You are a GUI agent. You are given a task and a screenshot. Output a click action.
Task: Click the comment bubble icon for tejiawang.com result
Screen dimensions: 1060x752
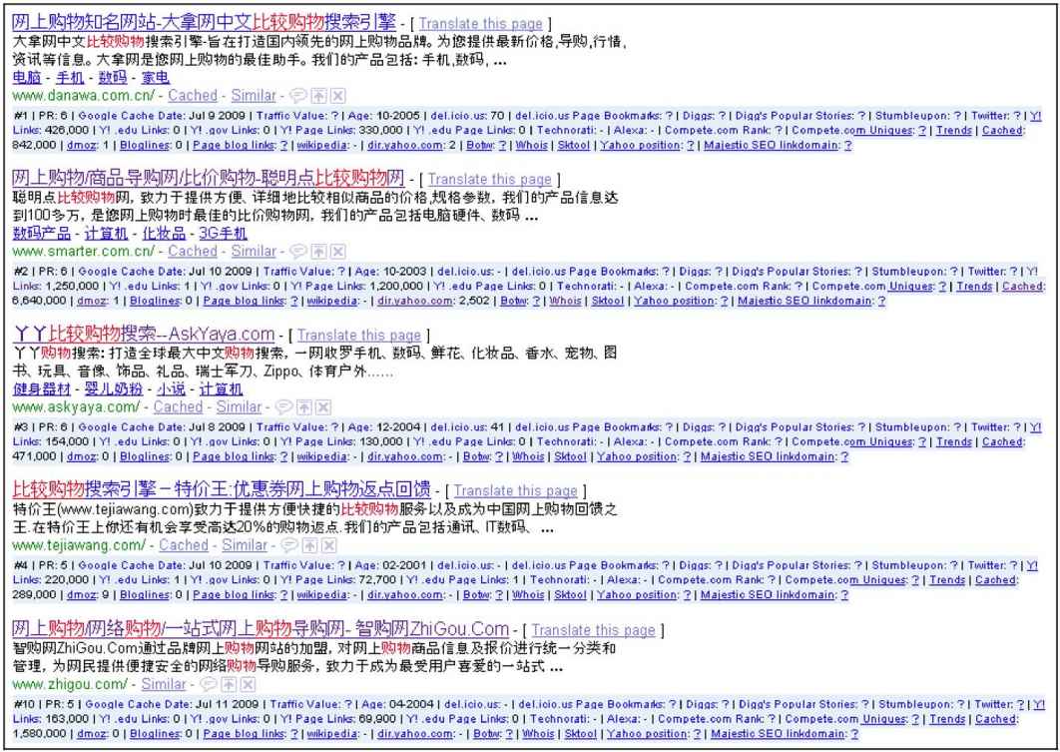pyautogui.click(x=289, y=545)
